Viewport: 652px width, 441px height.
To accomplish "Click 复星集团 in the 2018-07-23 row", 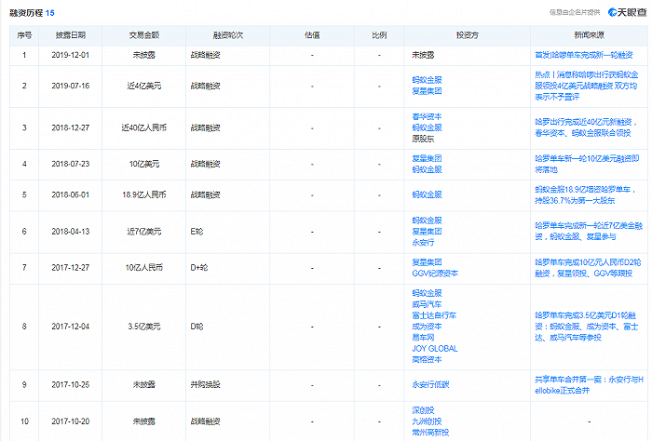I will [x=427, y=158].
